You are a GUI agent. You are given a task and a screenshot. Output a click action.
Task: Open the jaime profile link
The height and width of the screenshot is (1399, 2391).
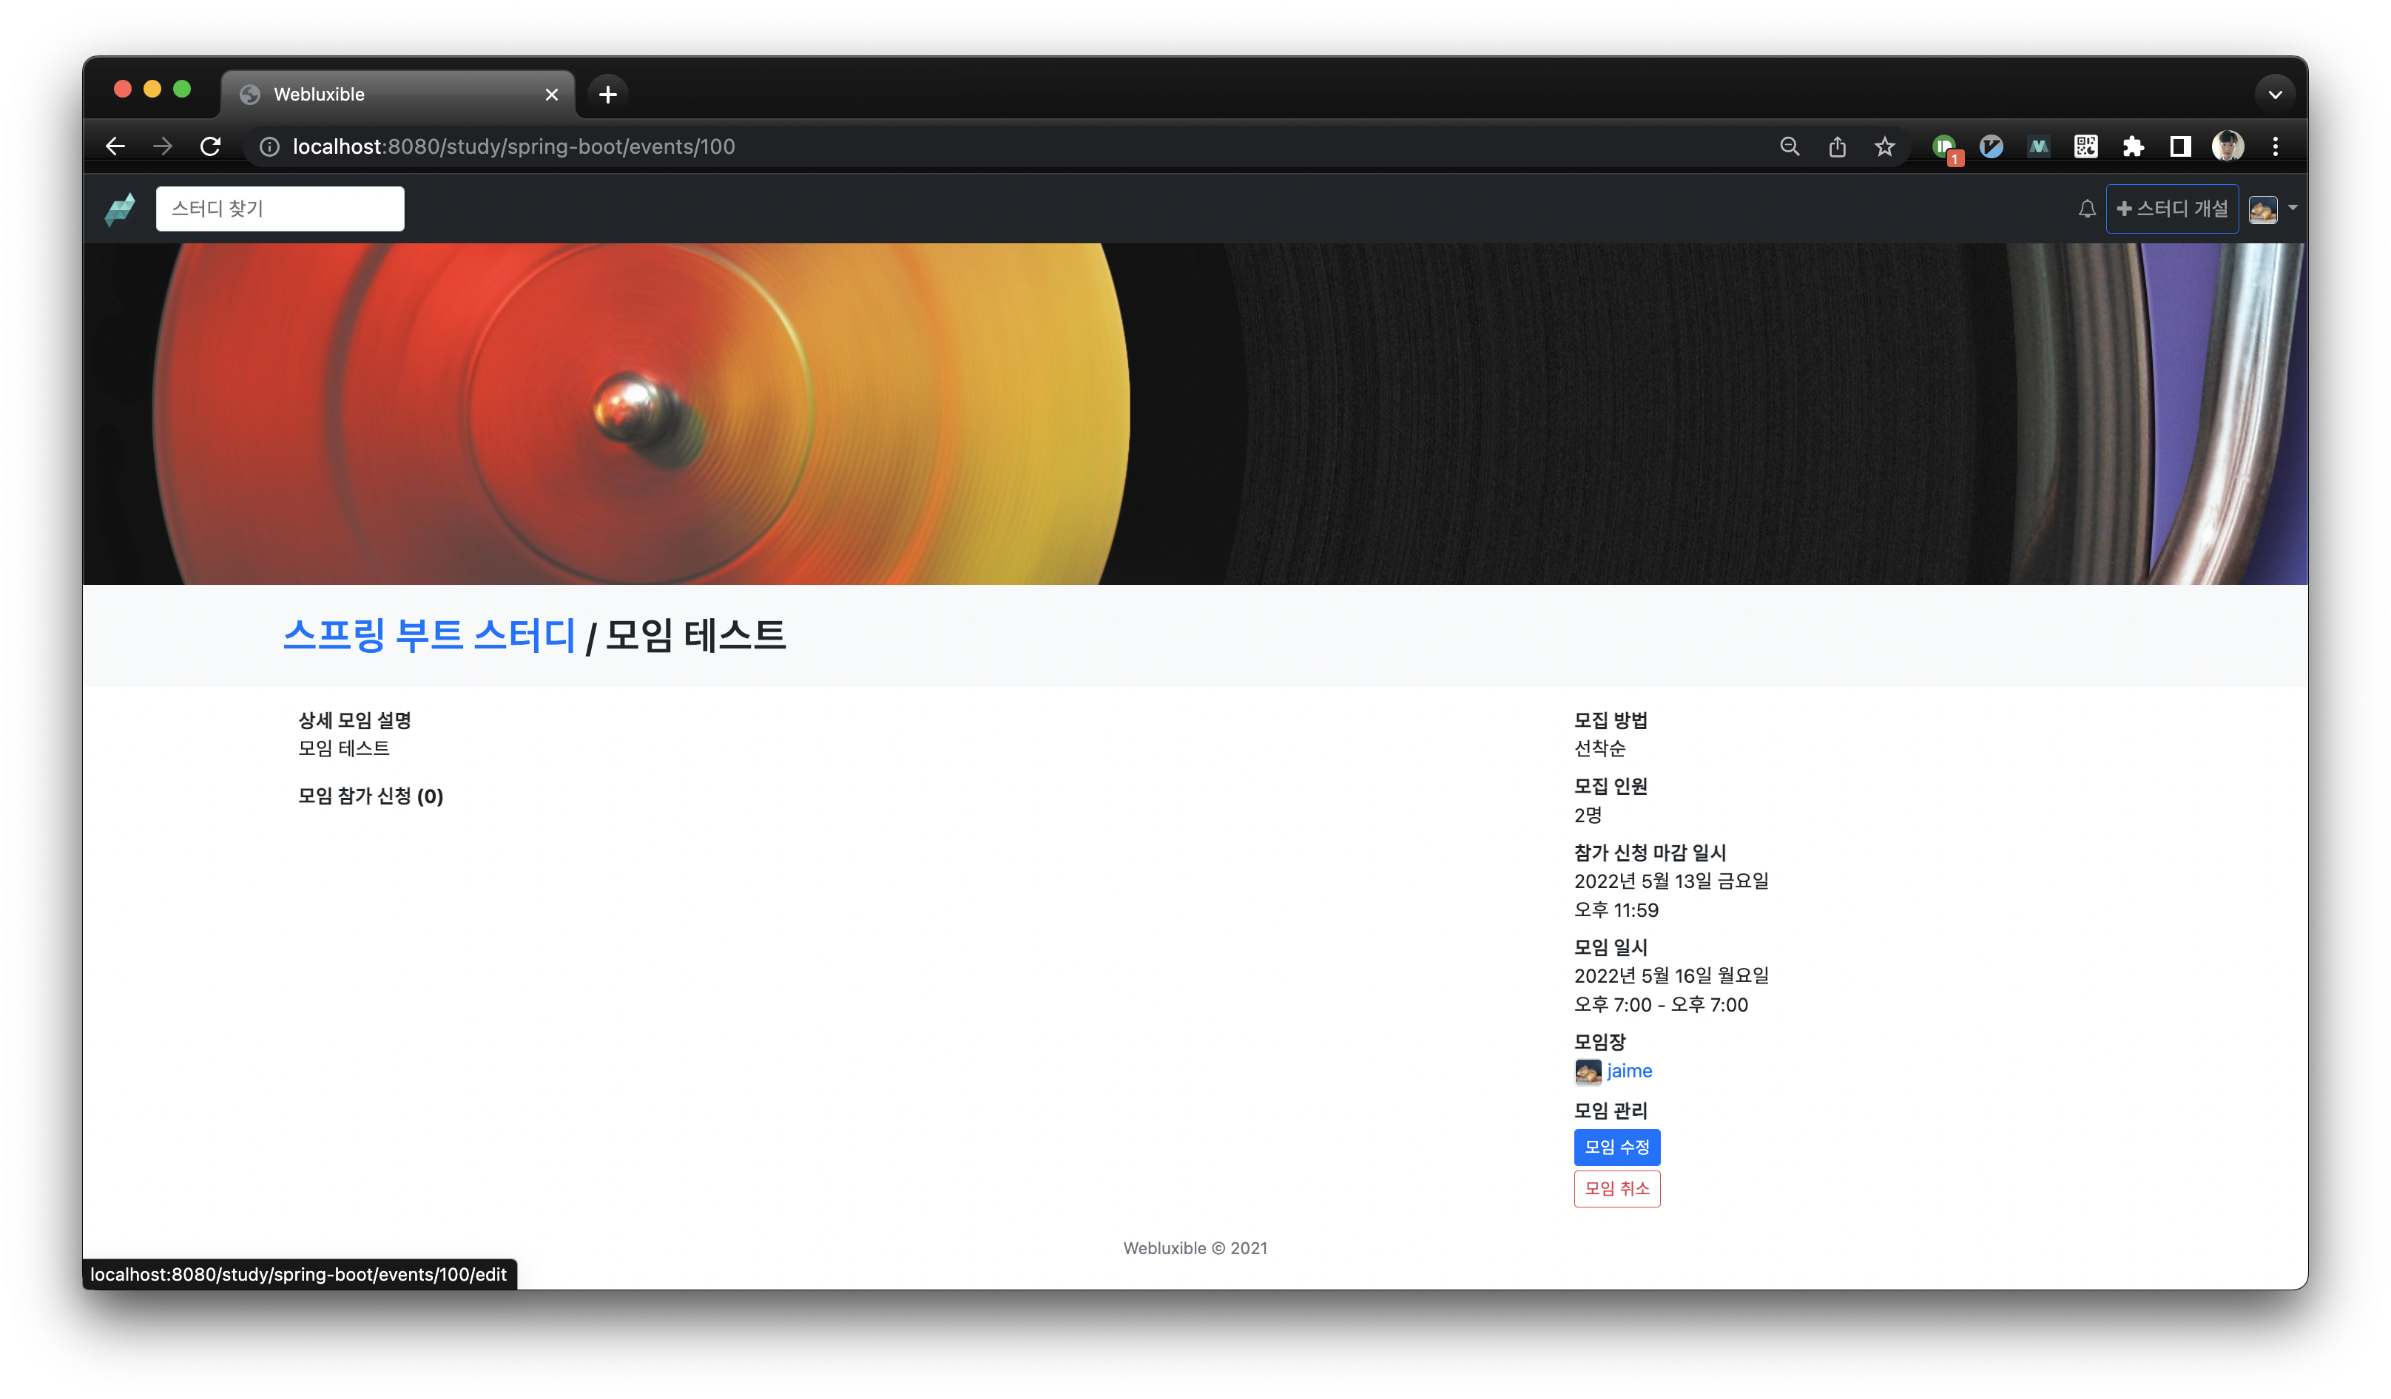pyautogui.click(x=1628, y=1071)
